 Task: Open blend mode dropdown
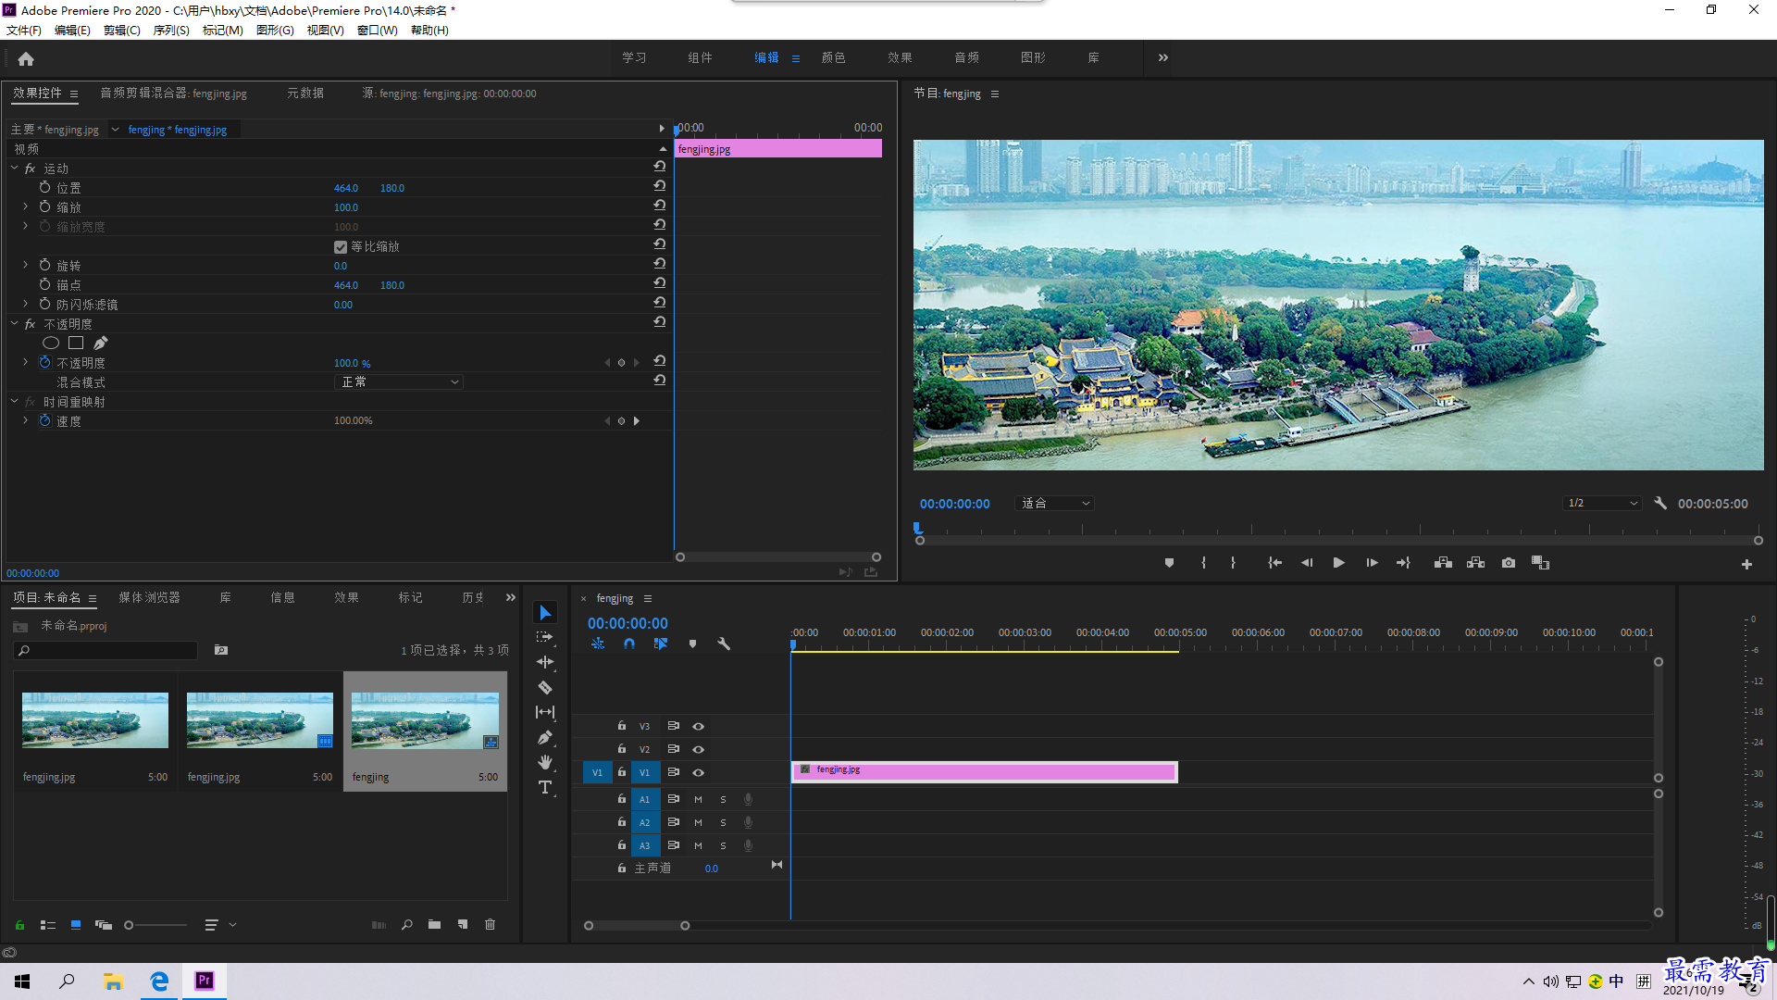399,382
